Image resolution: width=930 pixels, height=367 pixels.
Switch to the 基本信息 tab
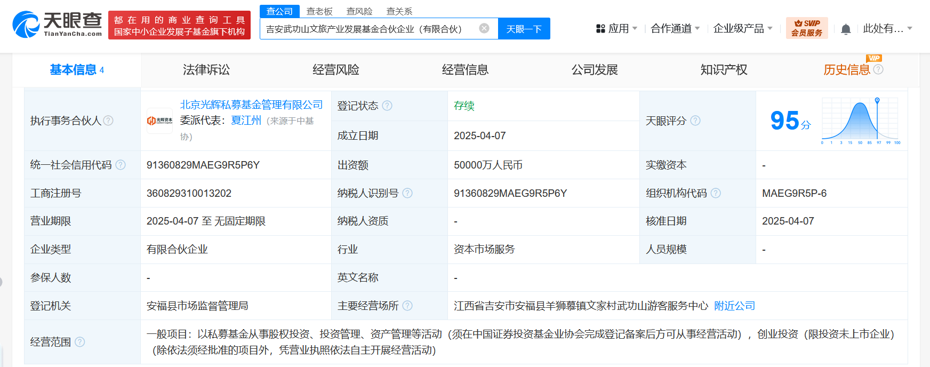coord(77,70)
